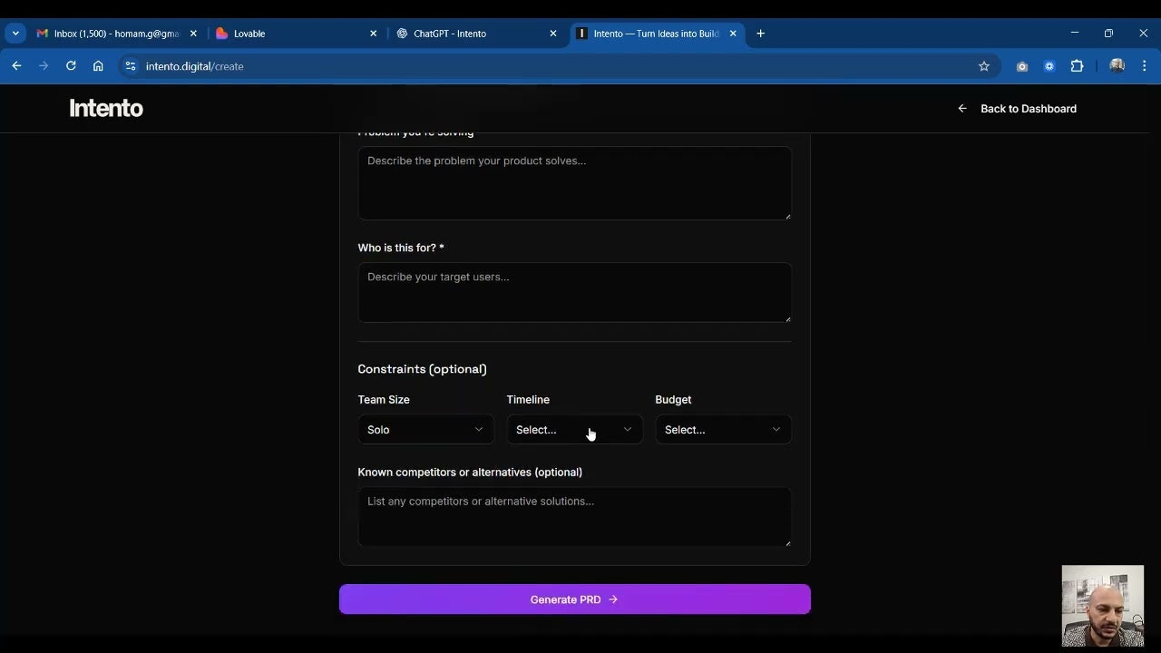Open the tab search dropdown arrow
Image resolution: width=1161 pixels, height=653 pixels.
[15, 34]
